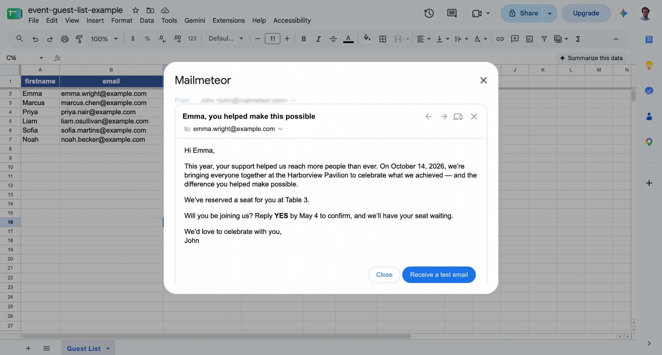Image resolution: width=662 pixels, height=355 pixels.
Task: Open the comments panel
Action: 452,13
